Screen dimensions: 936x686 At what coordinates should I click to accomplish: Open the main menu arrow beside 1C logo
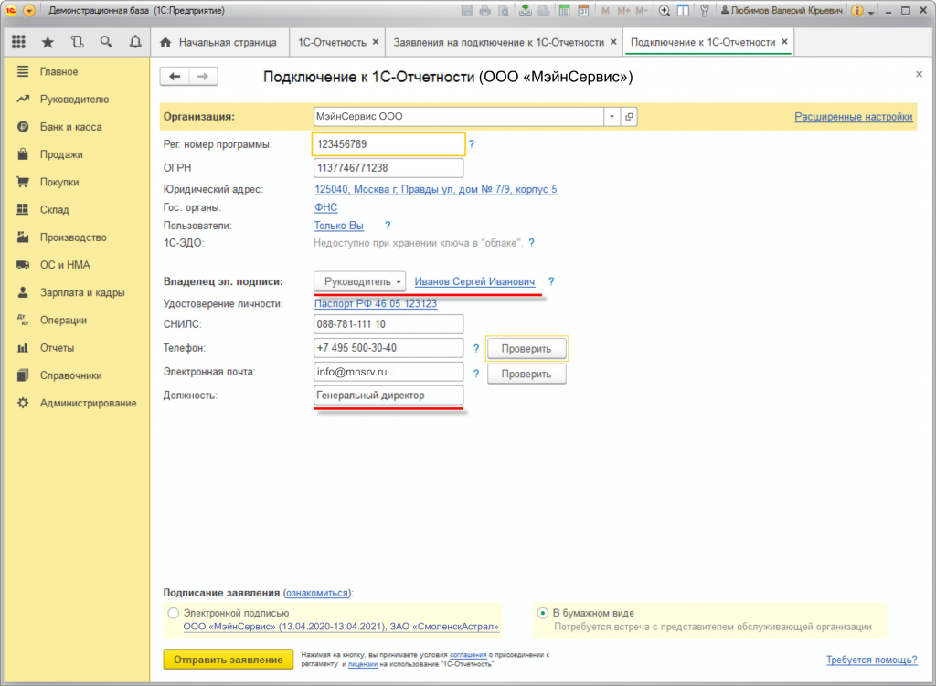[x=29, y=11]
